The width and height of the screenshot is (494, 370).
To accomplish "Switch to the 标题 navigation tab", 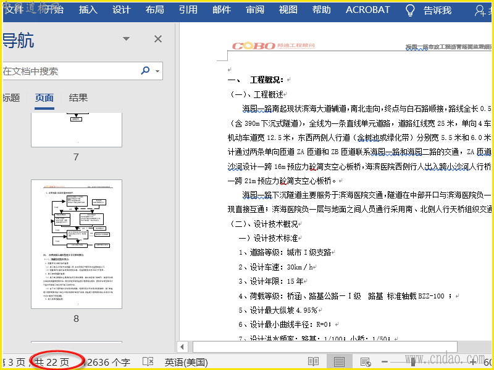I will [x=11, y=98].
